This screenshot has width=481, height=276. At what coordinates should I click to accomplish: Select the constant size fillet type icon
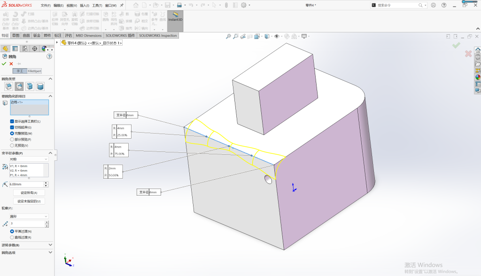coord(8,87)
